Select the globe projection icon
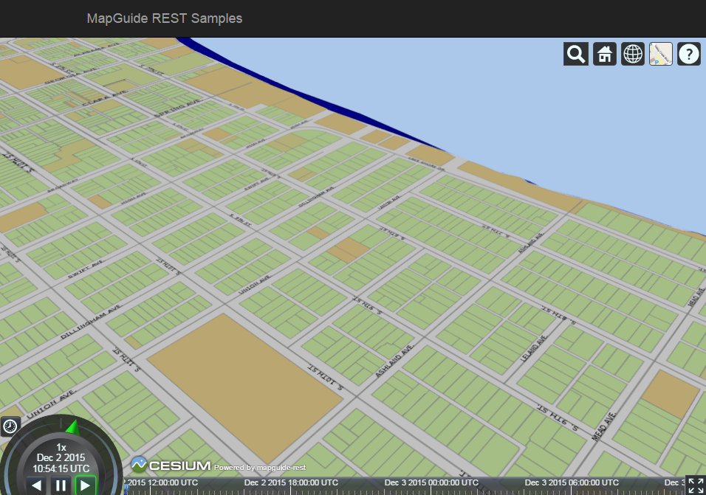Screen dimensions: 706x495 point(632,53)
